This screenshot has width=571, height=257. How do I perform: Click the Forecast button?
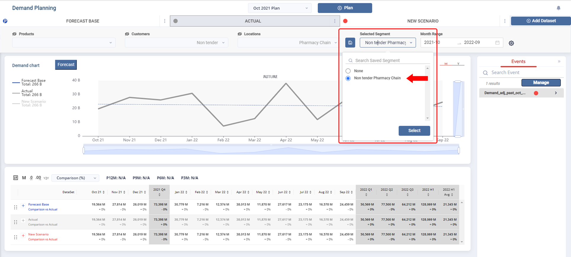66,64
